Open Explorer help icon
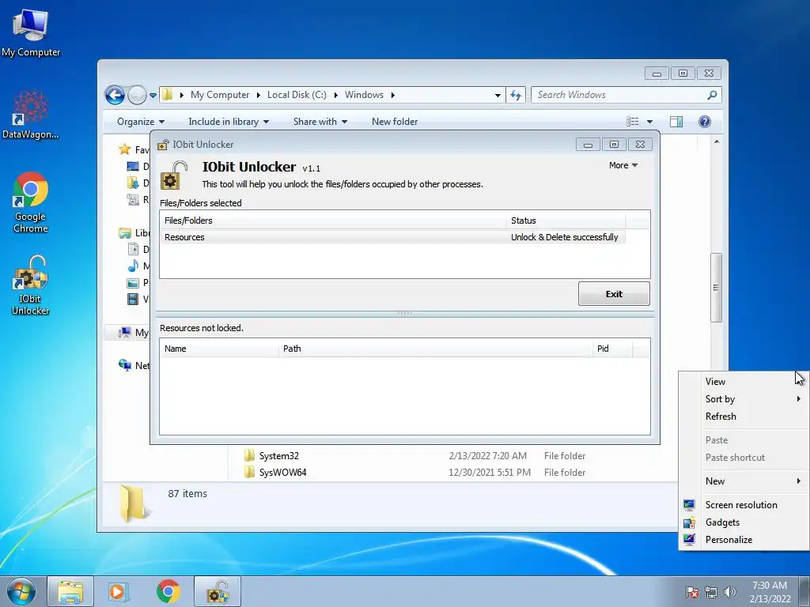The height and width of the screenshot is (607, 810). click(705, 121)
